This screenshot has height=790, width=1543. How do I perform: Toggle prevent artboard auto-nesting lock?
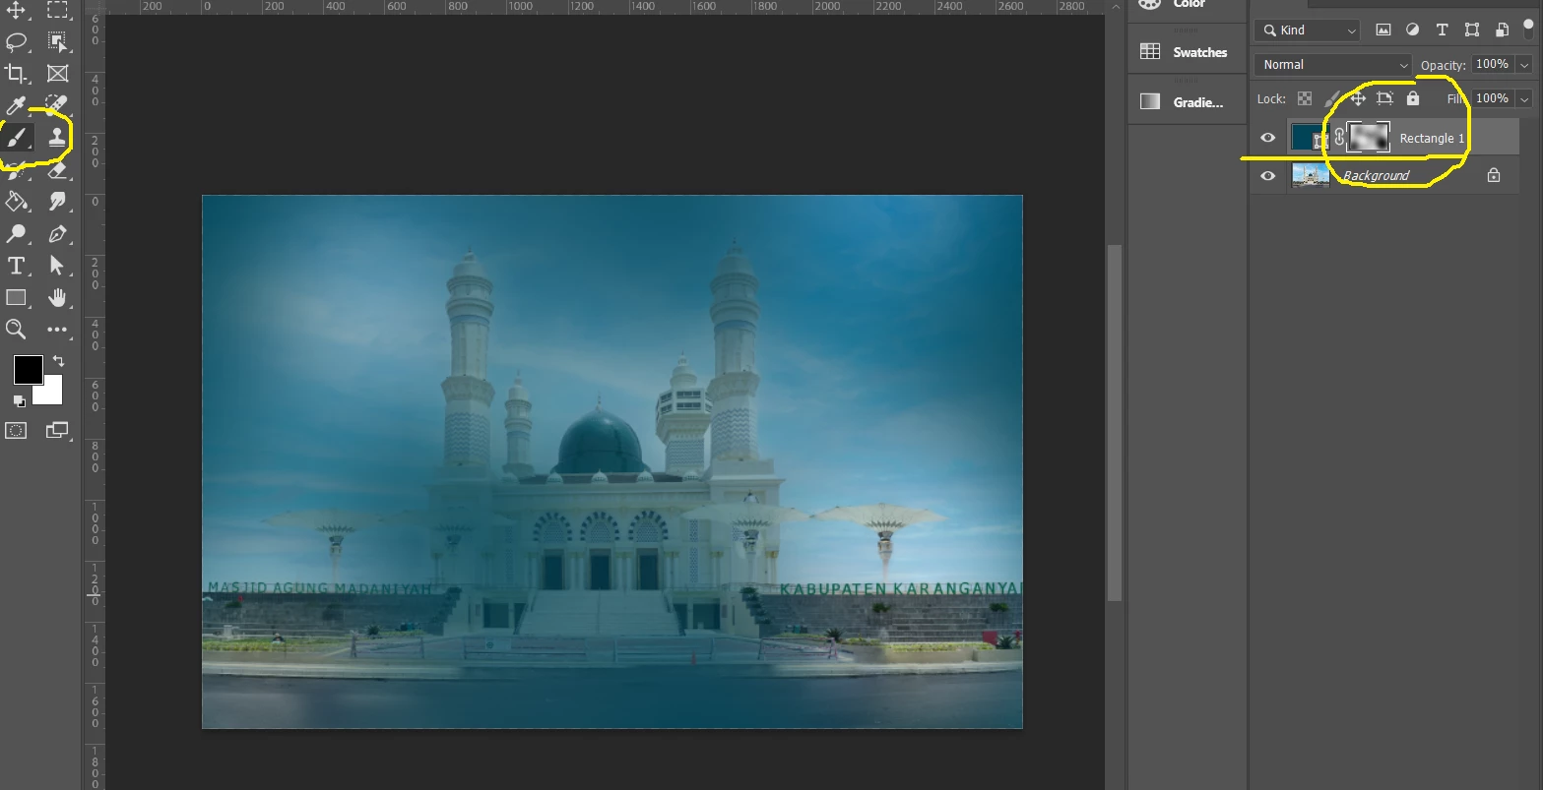1385,98
